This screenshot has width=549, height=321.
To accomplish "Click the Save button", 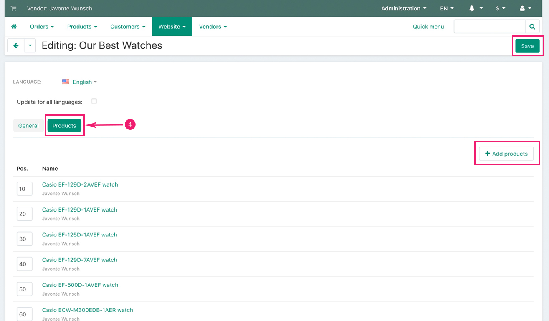I will coord(527,46).
